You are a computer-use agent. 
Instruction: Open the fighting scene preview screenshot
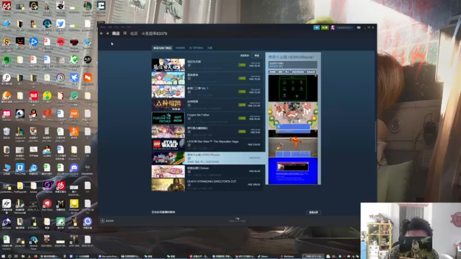[x=293, y=144]
